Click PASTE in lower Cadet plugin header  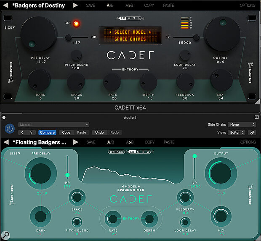[169, 142]
